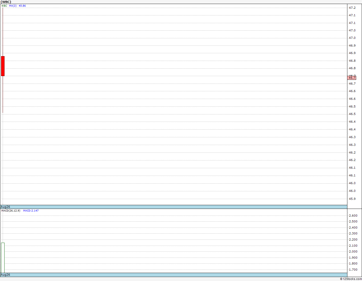Click the 2.000 MACD axis label
Image resolution: width=362 pixels, height=281 pixels.
tap(353, 251)
